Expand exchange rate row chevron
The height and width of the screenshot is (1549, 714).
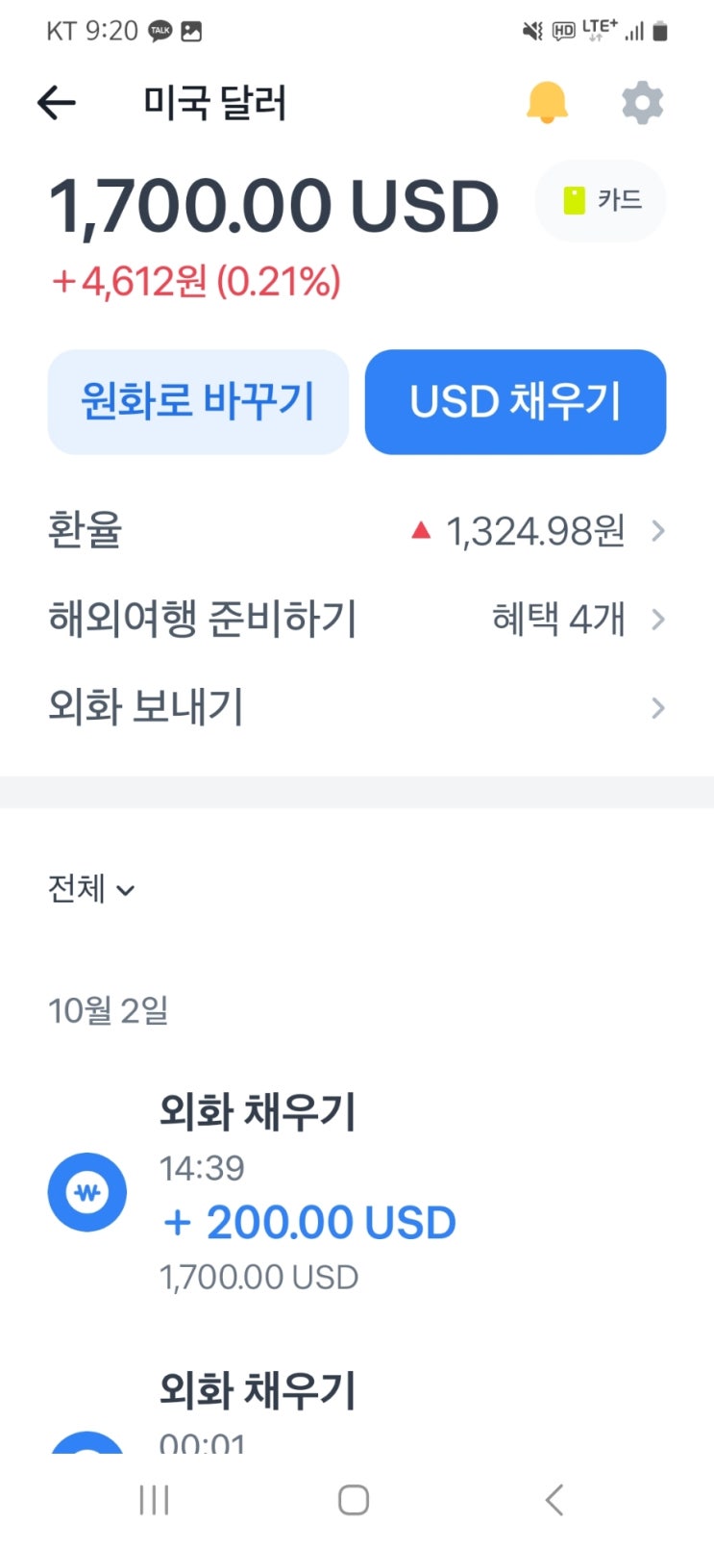pos(658,530)
